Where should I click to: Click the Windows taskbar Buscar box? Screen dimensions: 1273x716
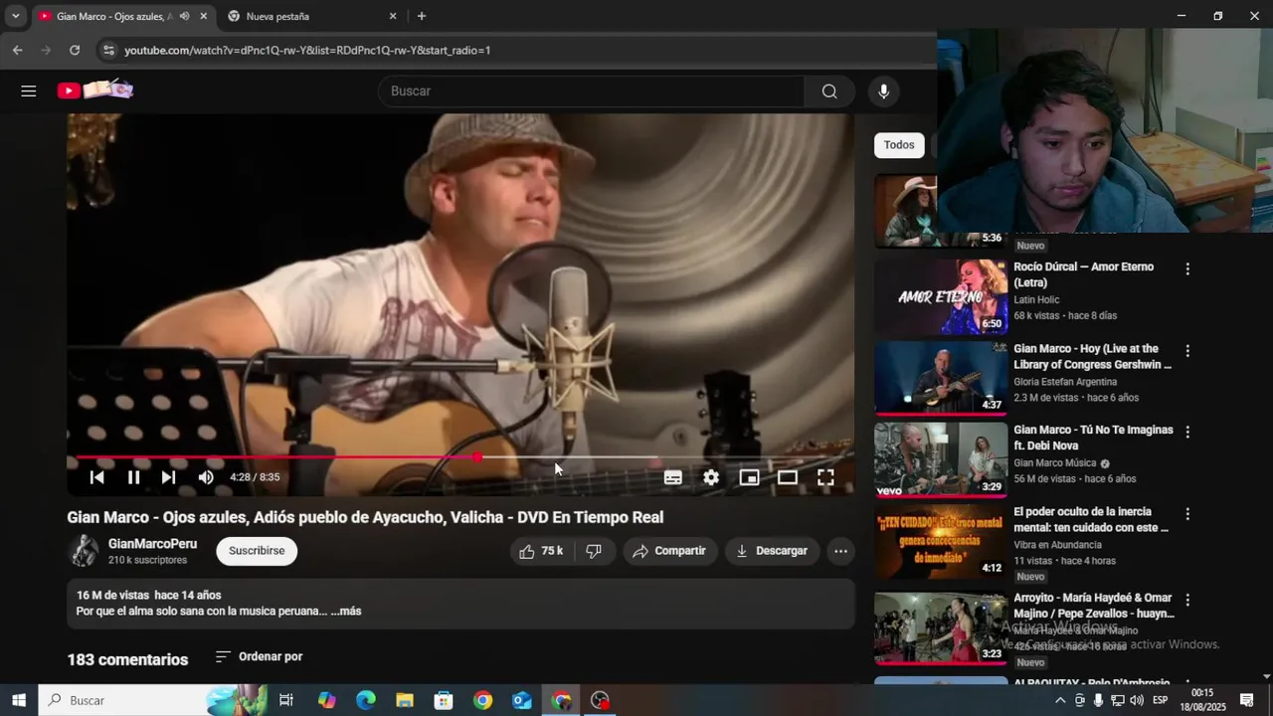point(153,700)
